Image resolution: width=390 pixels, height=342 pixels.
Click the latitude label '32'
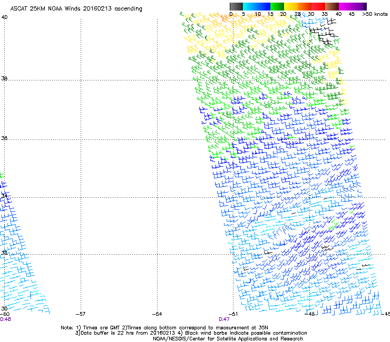point(4,253)
